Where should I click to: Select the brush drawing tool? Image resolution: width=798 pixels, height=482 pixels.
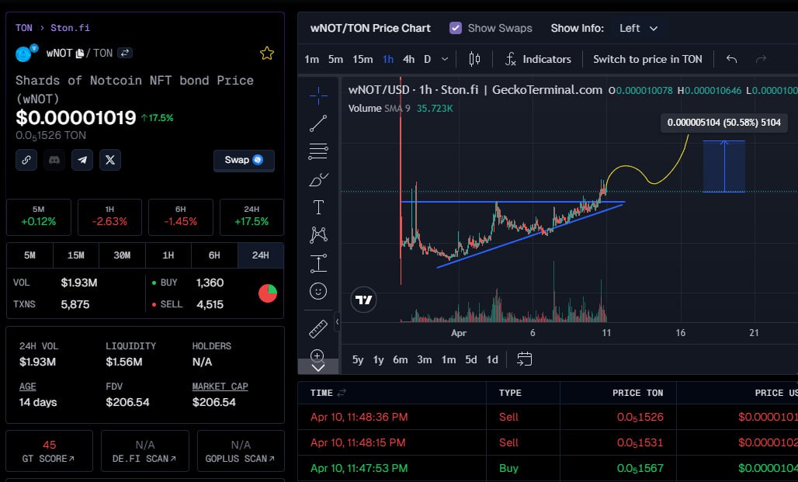[x=318, y=179]
